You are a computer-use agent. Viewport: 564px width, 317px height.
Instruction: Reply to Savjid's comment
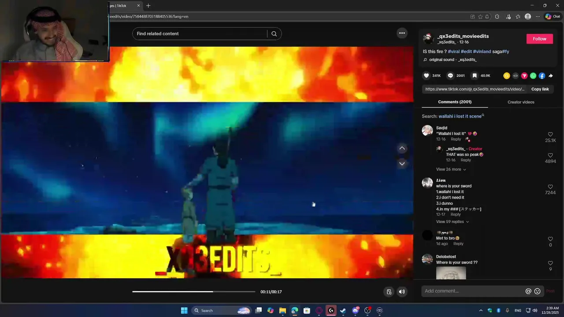[x=456, y=139]
